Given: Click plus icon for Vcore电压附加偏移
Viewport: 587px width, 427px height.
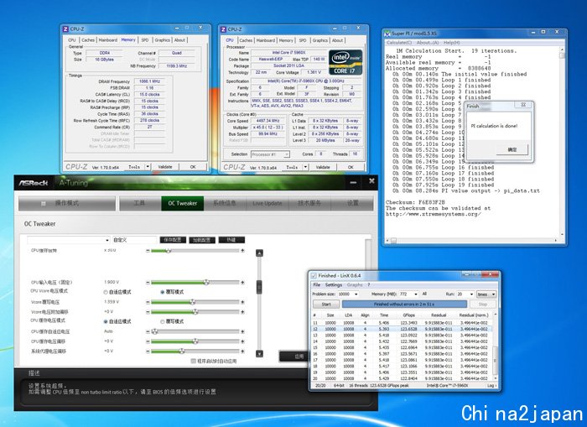Looking at the screenshot, I should point(242,311).
